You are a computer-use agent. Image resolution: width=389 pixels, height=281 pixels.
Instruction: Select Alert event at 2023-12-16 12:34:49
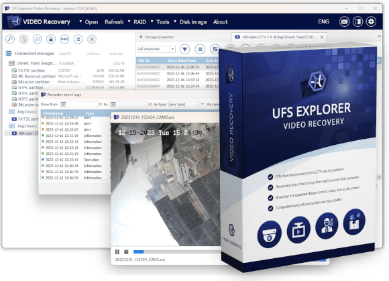click(75, 123)
